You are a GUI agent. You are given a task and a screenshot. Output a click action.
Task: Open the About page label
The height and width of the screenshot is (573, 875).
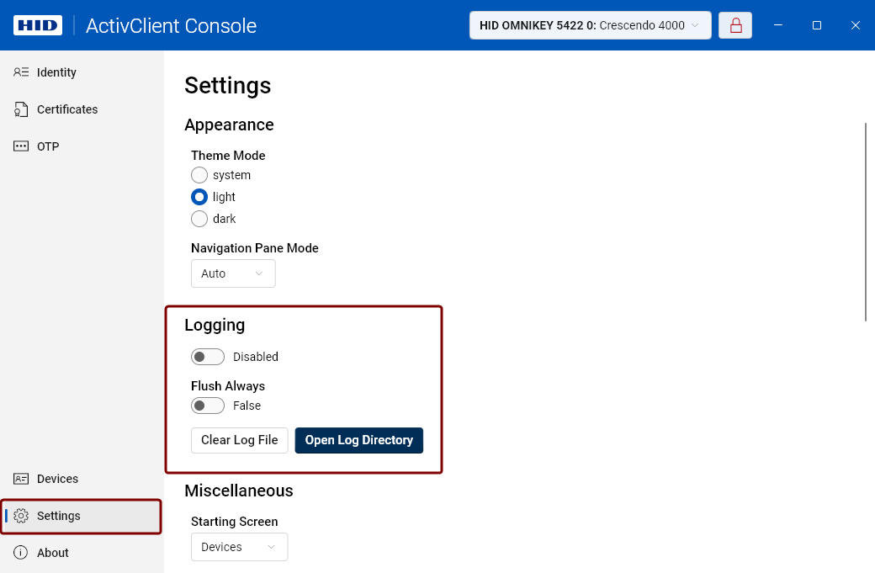(x=53, y=553)
